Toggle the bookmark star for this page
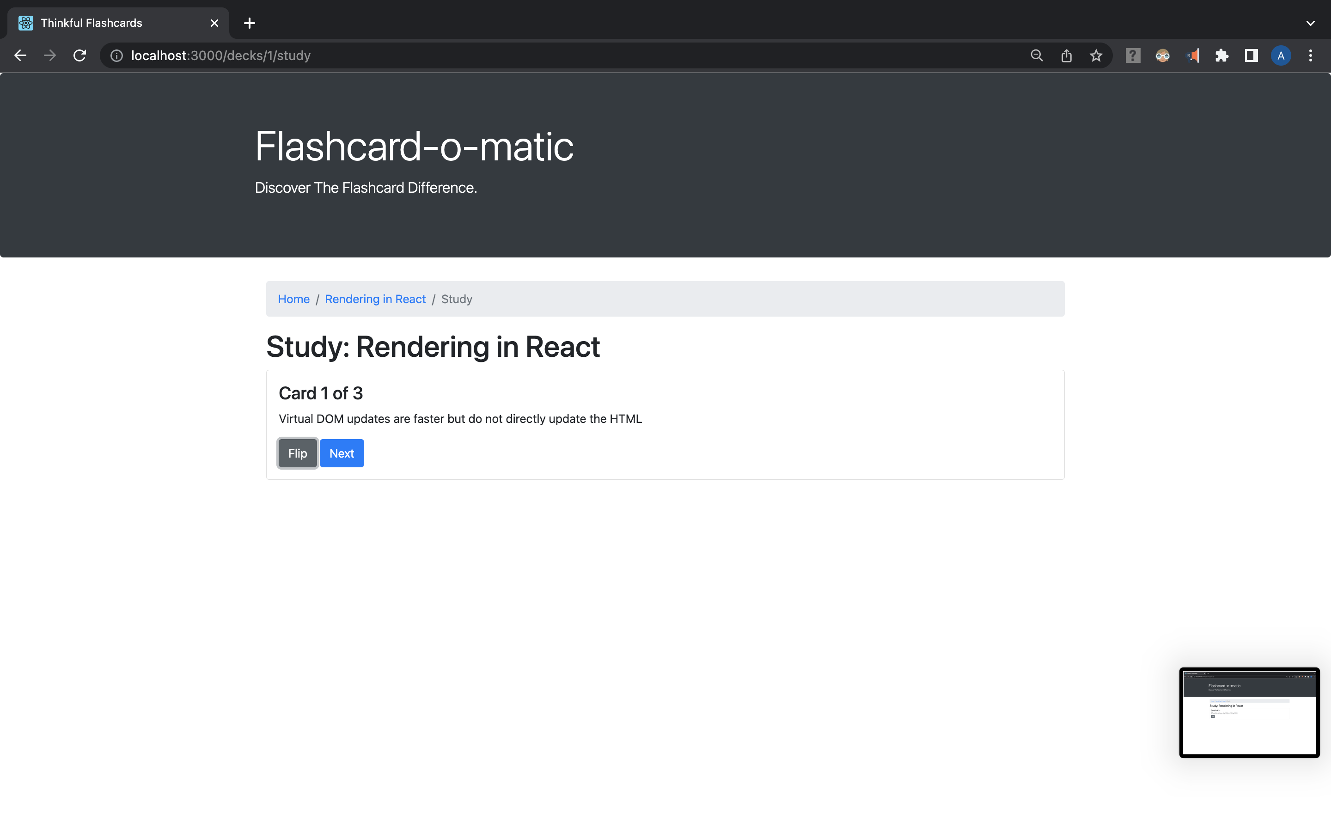Screen dimensions: 1331x832 tap(1096, 55)
